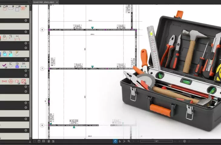This screenshot has width=221, height=145.
Task: Select the purple person-shaped stamp tool
Action: (x=17, y=65)
